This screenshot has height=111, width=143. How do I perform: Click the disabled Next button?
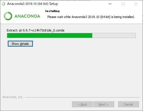click(104, 104)
